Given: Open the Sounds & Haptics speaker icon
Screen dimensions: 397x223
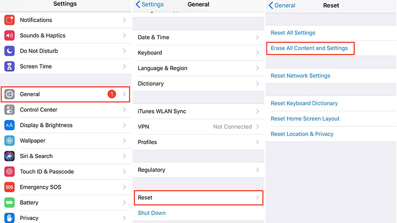Looking at the screenshot, I should (x=9, y=35).
